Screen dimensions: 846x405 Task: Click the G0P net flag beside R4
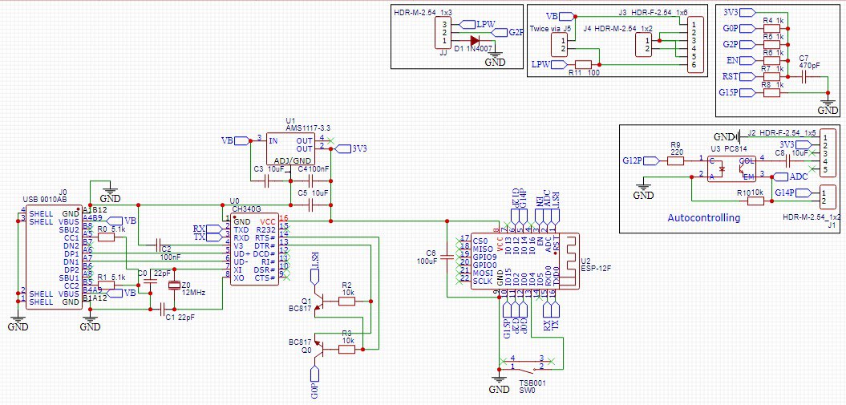(738, 27)
